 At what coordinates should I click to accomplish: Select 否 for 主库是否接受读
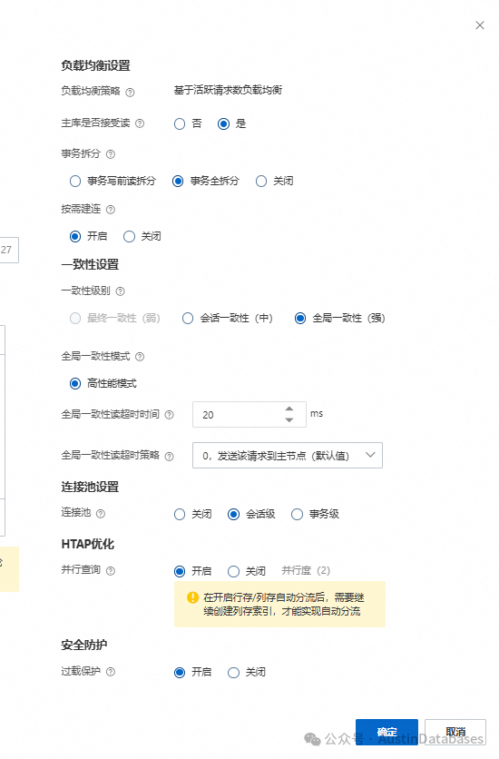(180, 123)
